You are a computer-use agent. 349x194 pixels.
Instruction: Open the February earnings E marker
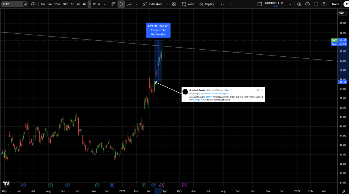[144, 185]
